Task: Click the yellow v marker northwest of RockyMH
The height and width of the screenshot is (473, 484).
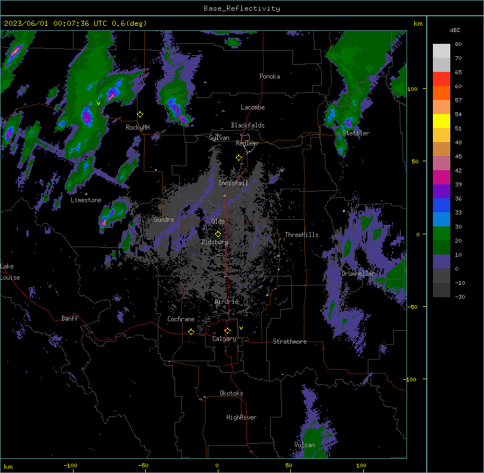Action: tap(98, 103)
